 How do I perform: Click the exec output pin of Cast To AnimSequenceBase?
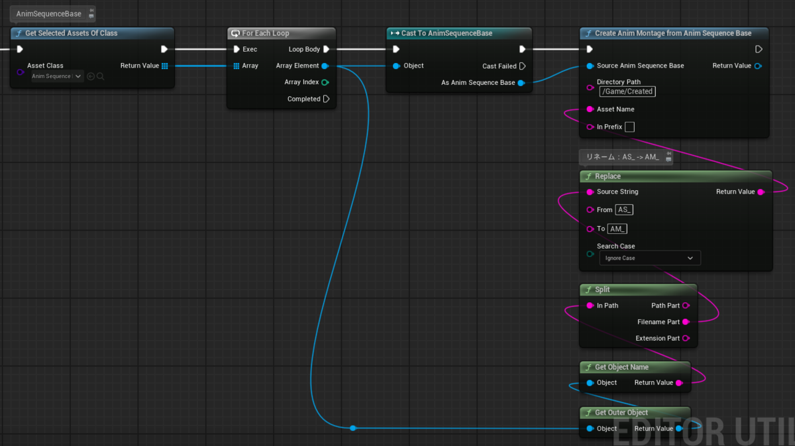[523, 49]
